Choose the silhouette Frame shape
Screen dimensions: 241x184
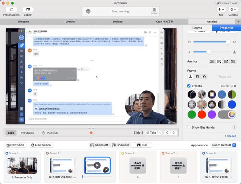tap(190, 77)
